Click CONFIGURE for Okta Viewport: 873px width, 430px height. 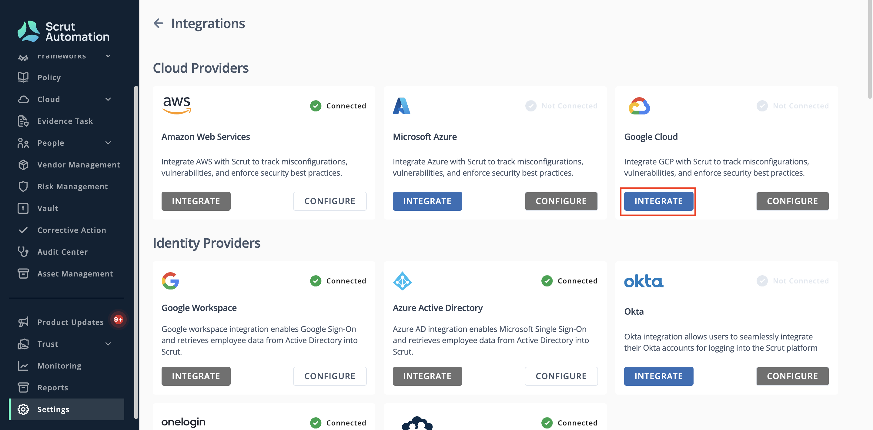click(792, 376)
